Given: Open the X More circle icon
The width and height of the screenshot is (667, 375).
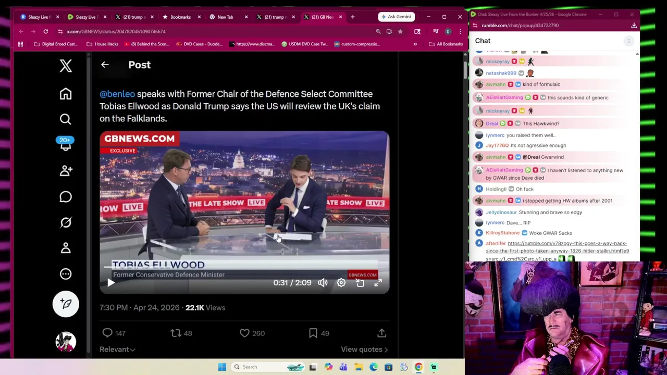Looking at the screenshot, I should click(66, 274).
